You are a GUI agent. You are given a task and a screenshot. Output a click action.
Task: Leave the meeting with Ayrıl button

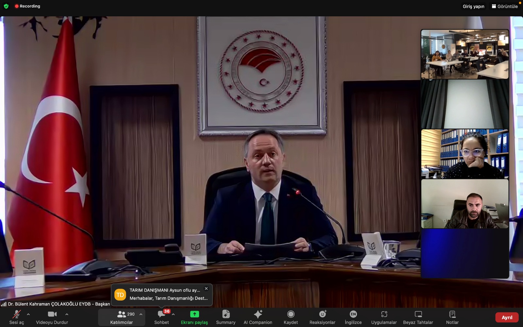click(x=507, y=318)
